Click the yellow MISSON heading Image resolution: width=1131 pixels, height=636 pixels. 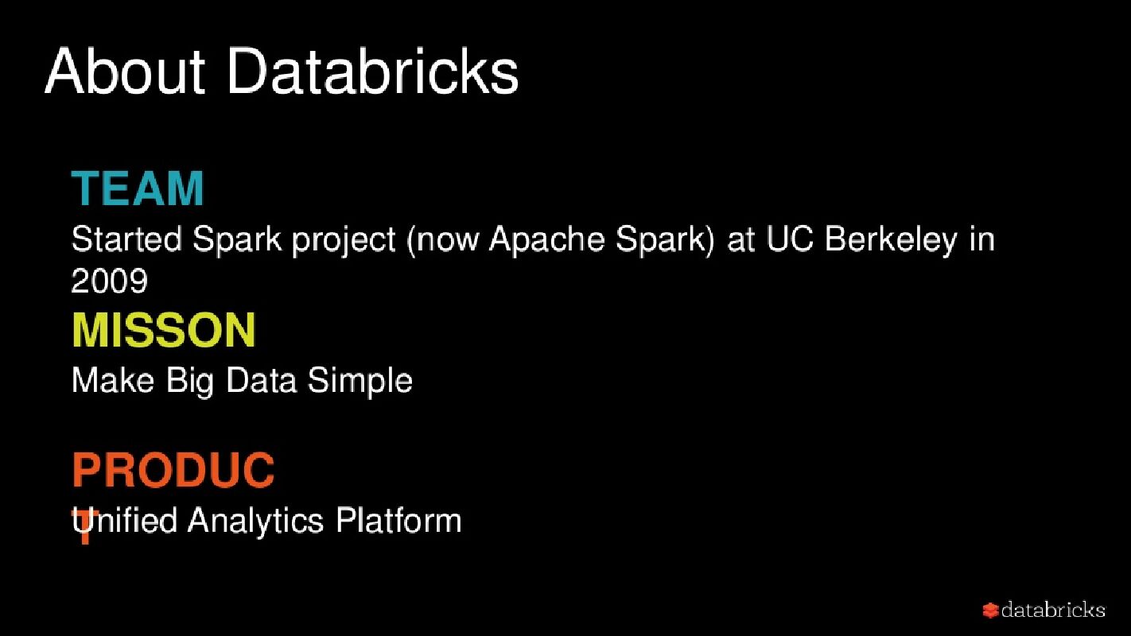point(164,330)
